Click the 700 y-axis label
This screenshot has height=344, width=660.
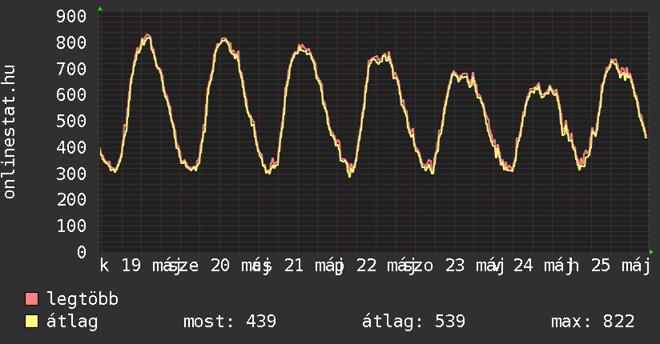pos(71,69)
